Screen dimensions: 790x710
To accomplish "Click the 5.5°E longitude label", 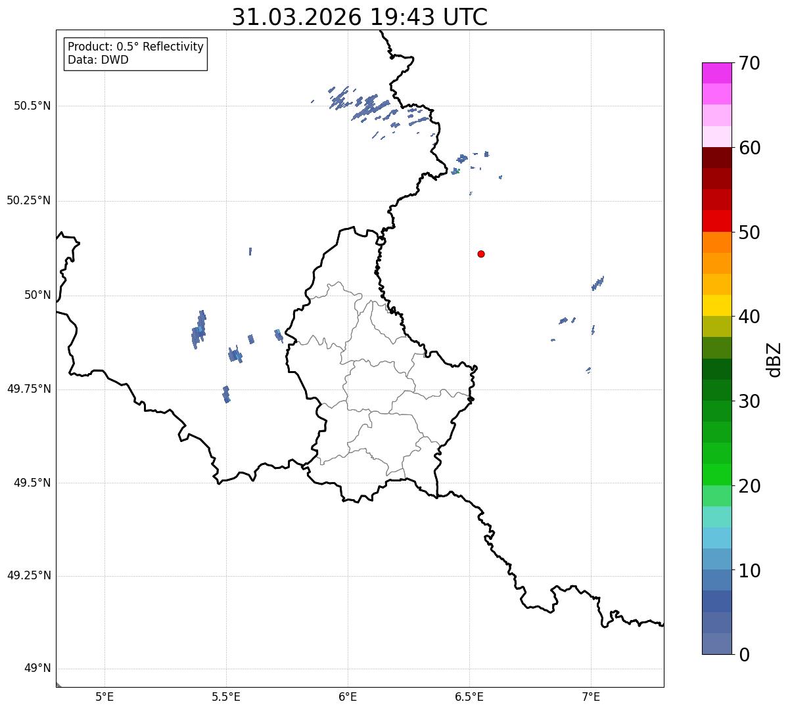I will tap(226, 697).
